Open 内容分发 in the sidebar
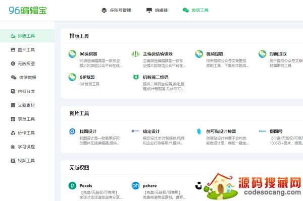This screenshot has width=303, height=201. 26,91
